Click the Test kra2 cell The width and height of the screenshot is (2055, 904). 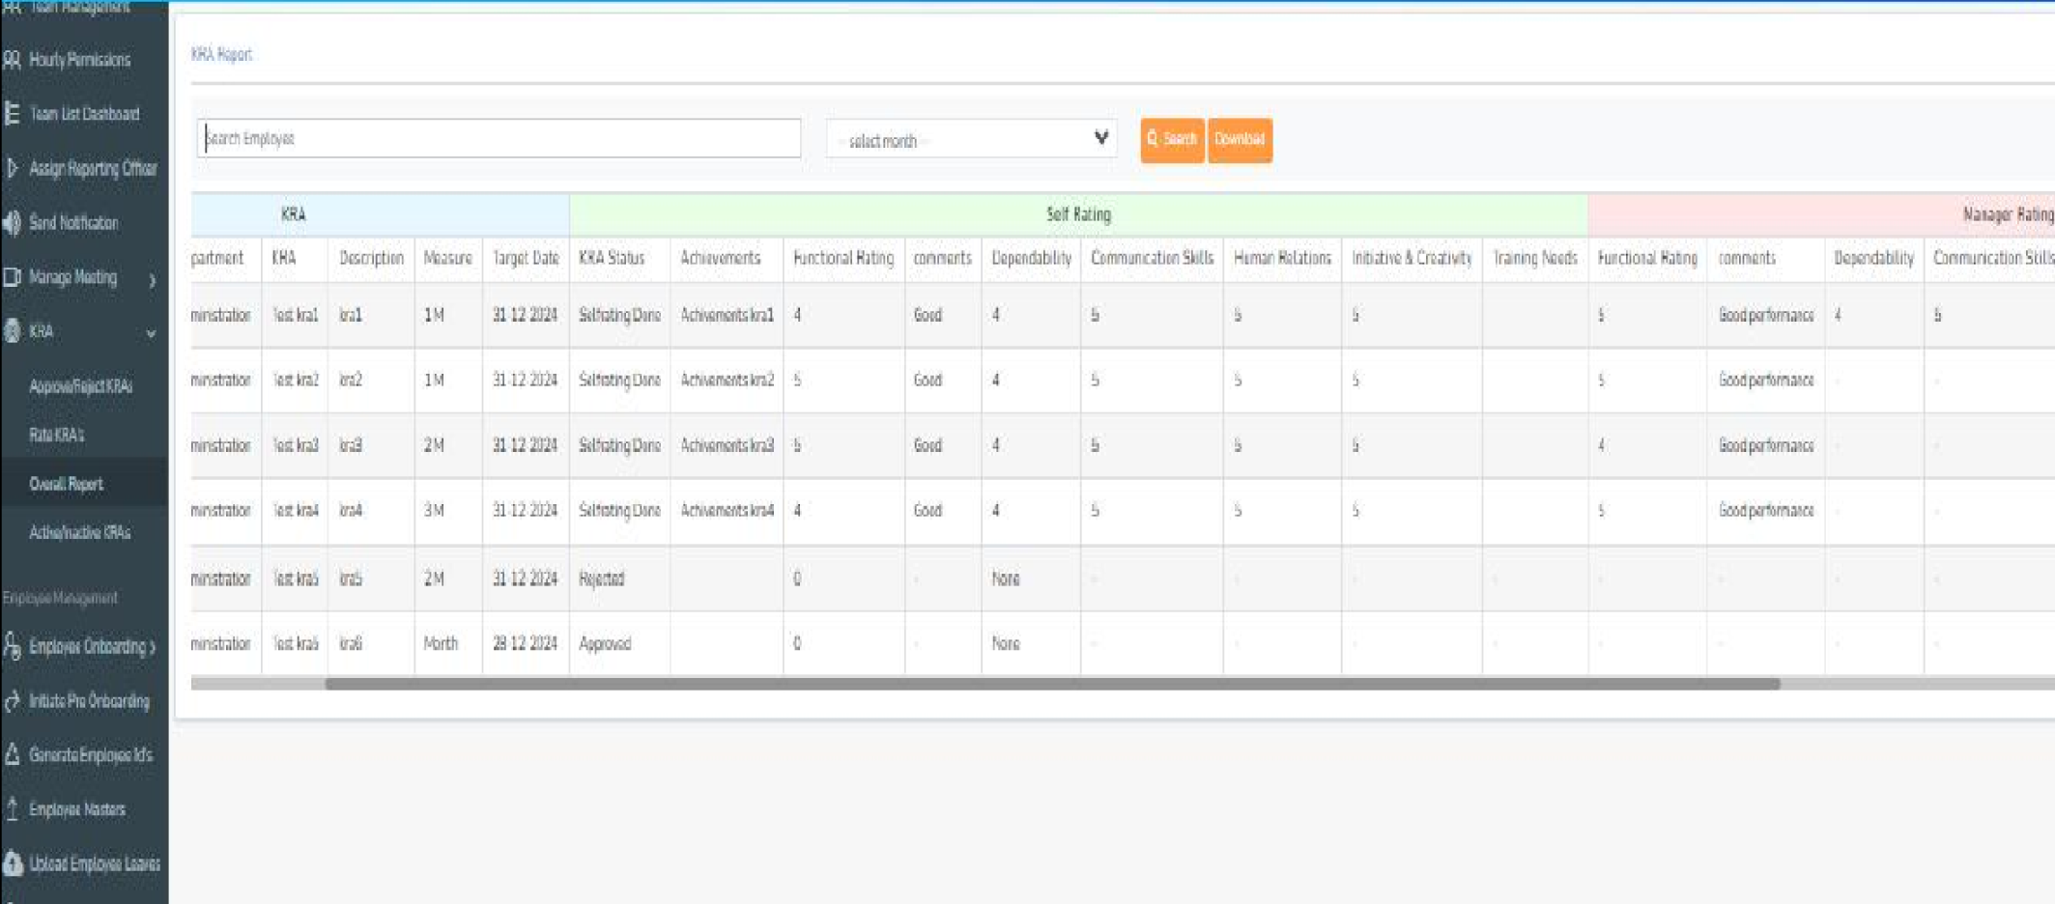pyautogui.click(x=295, y=381)
